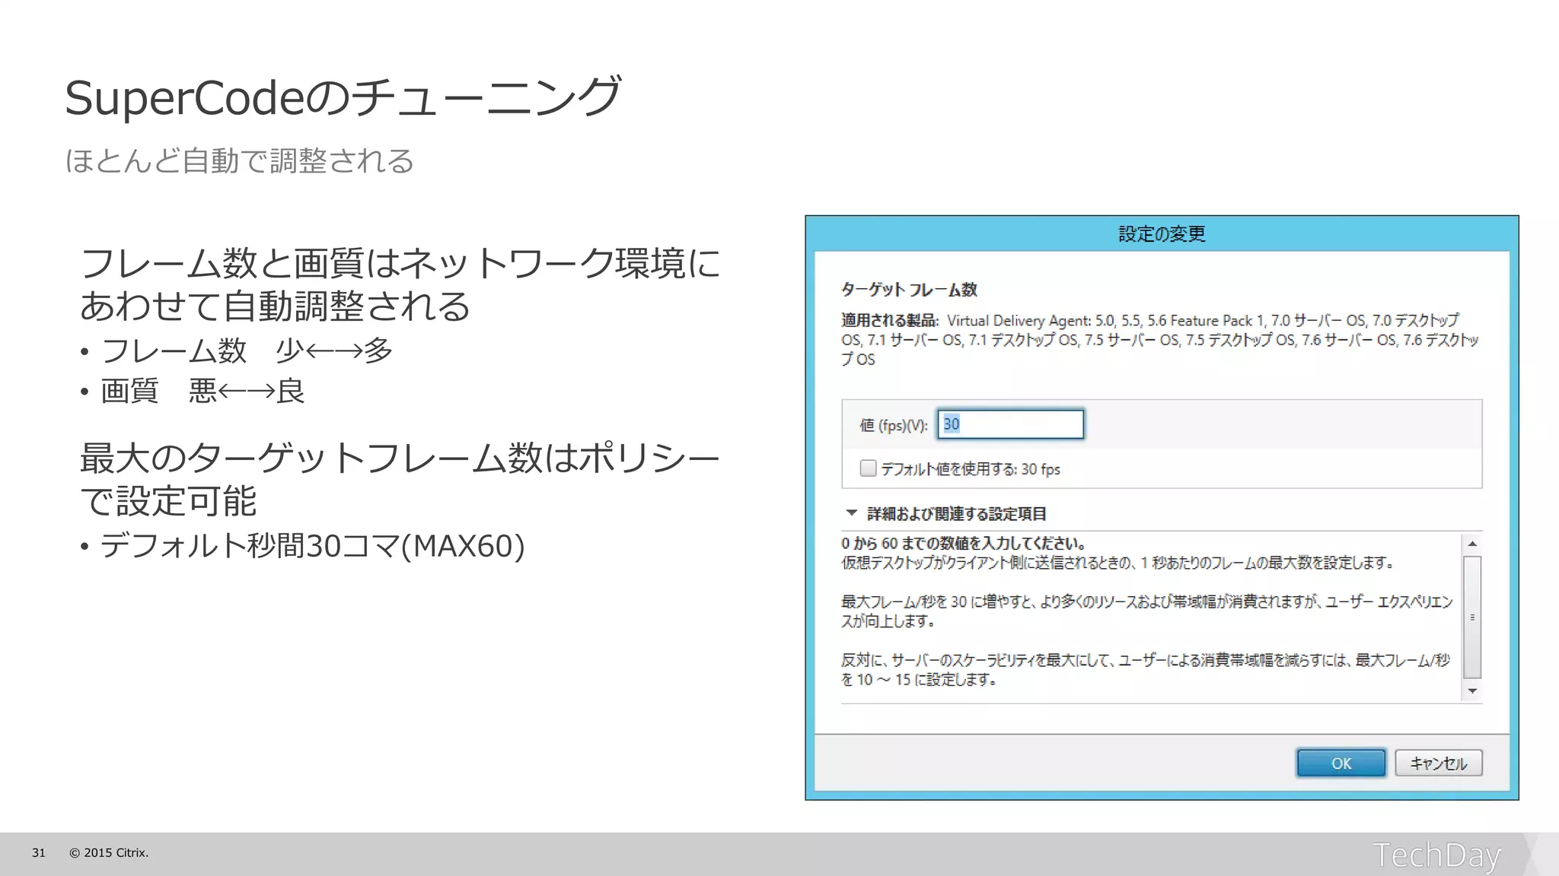The image size is (1559, 876).
Task: Click the subtitle ほとんど自動で調整される
Action: [239, 160]
